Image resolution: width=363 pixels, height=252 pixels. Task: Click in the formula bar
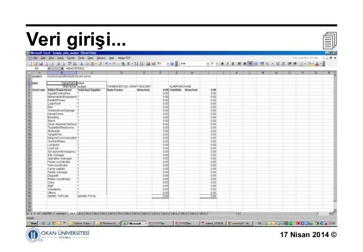(199, 68)
